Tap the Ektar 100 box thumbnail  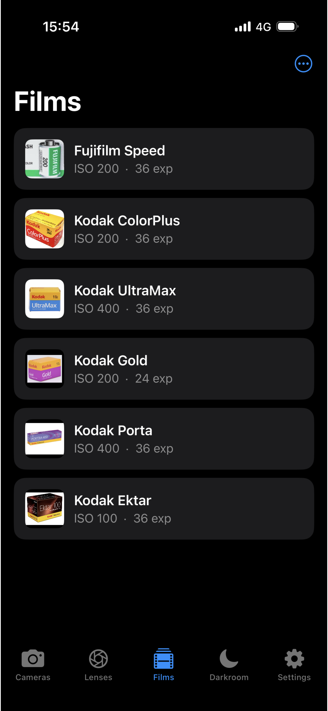click(45, 509)
